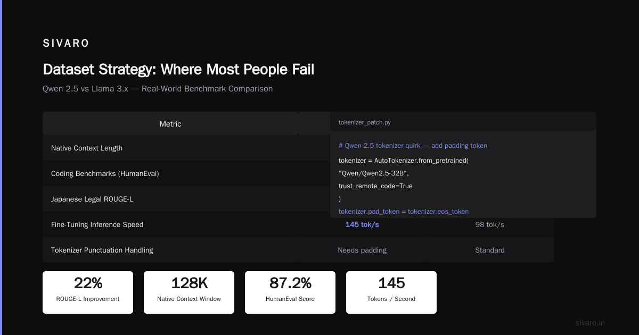
Task: Select the Native Context Length row
Action: pos(298,148)
